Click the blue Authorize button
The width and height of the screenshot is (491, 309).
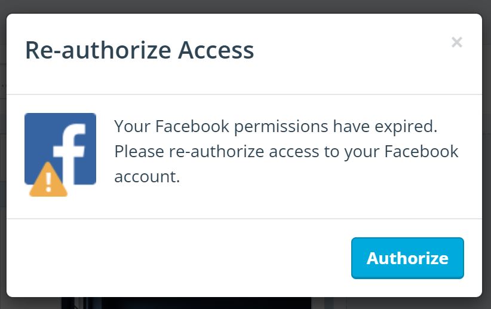(407, 258)
